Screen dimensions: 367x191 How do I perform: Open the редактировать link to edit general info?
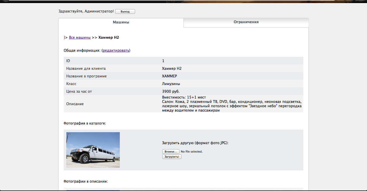click(116, 50)
